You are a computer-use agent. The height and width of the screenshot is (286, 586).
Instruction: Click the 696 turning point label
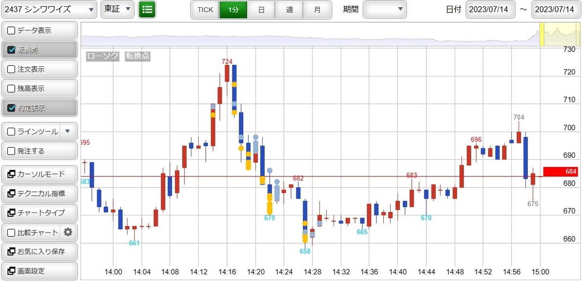pyautogui.click(x=476, y=139)
